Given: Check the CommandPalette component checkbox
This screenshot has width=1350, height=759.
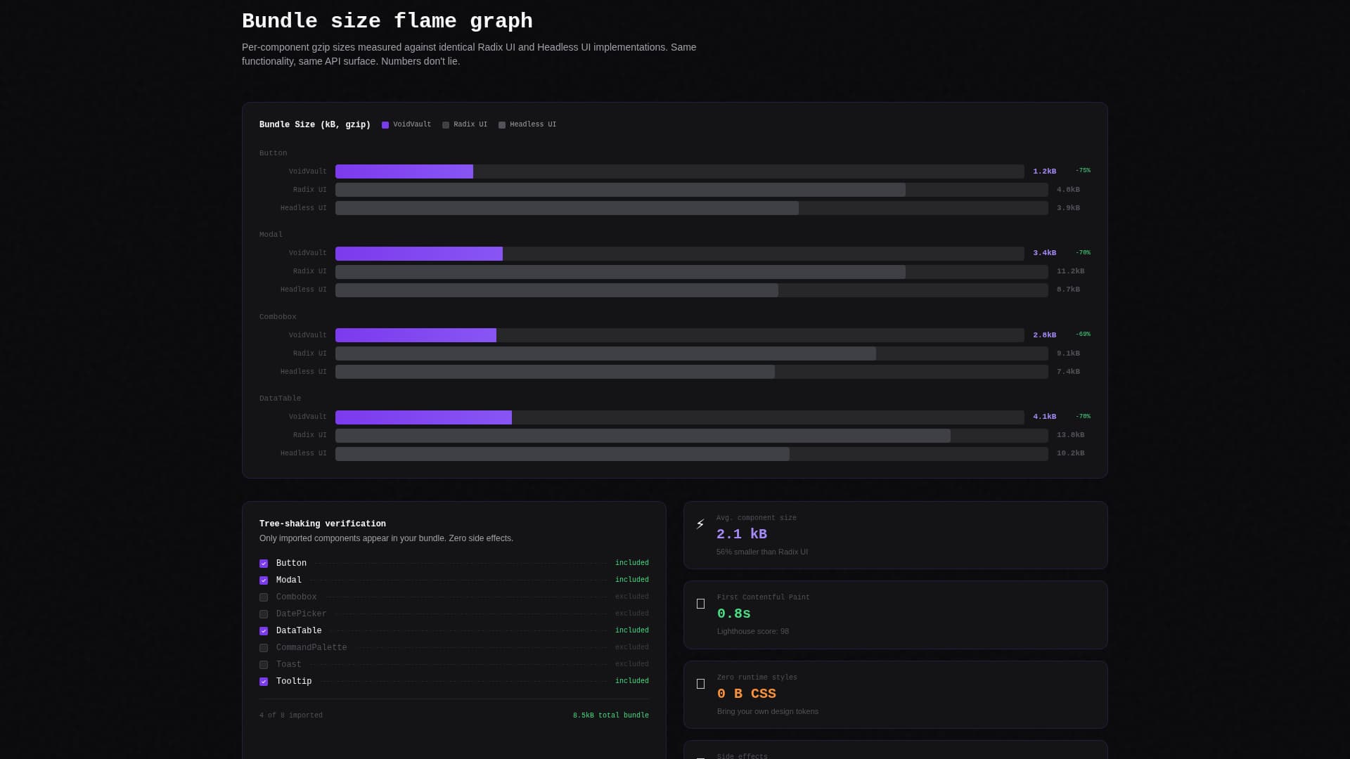Looking at the screenshot, I should [x=264, y=648].
